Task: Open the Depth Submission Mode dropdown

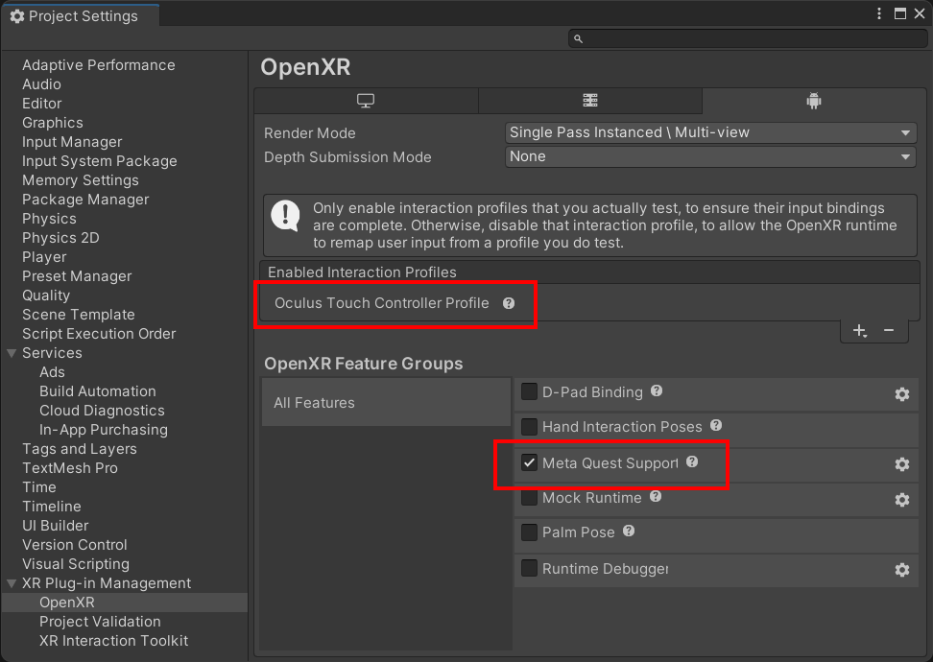Action: [x=710, y=156]
